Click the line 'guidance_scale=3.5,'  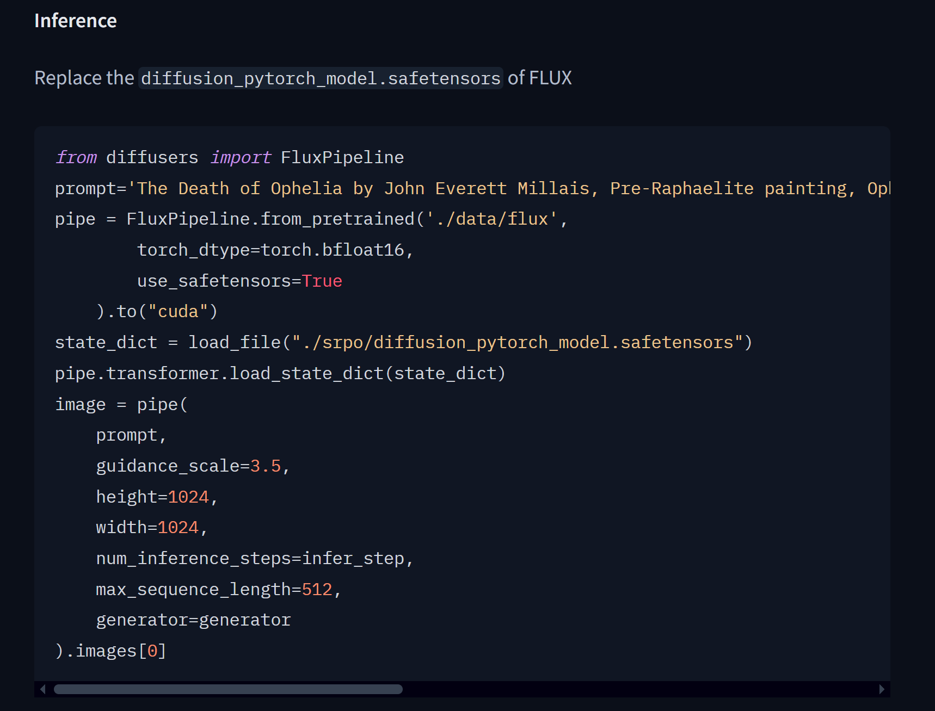point(193,466)
